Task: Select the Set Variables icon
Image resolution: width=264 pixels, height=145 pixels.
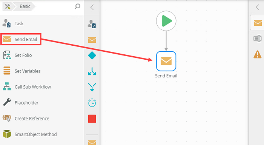Action: (x=7, y=71)
